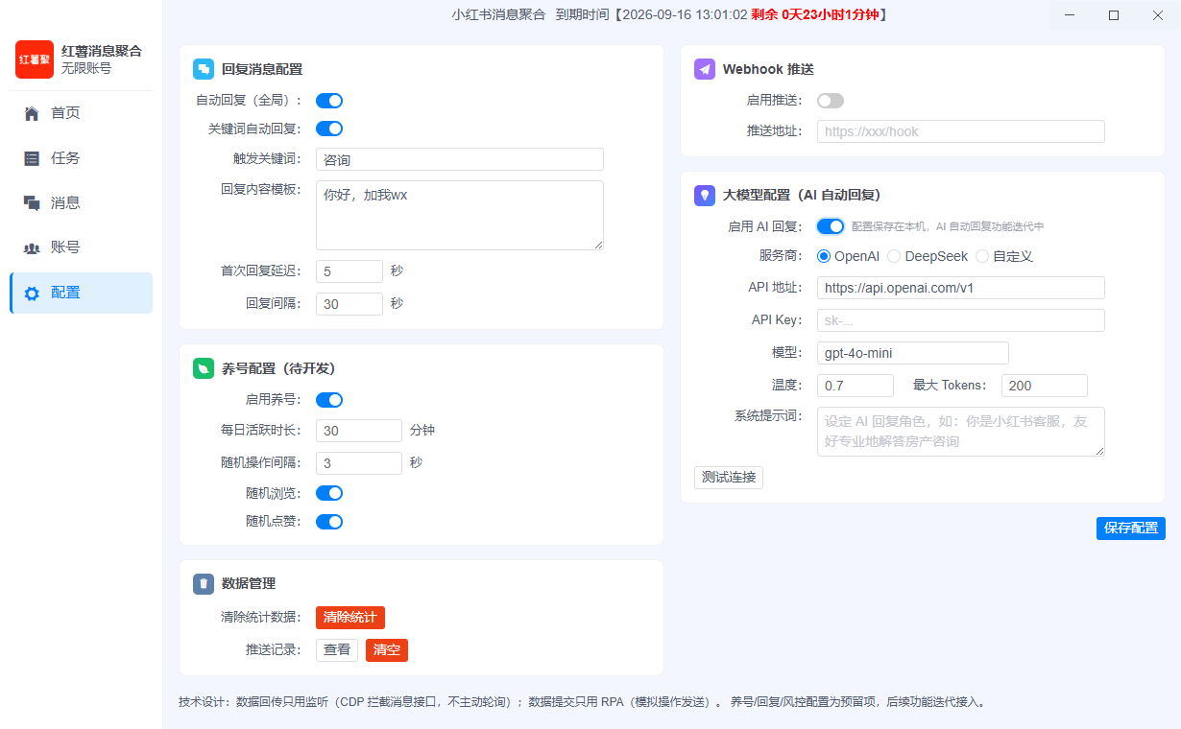Click the people icon beside 账号
The width and height of the screenshot is (1181, 729).
pos(32,247)
